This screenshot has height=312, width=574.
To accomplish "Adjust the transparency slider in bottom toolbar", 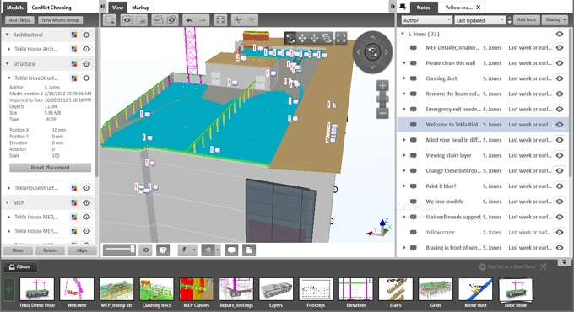I will pos(119,250).
